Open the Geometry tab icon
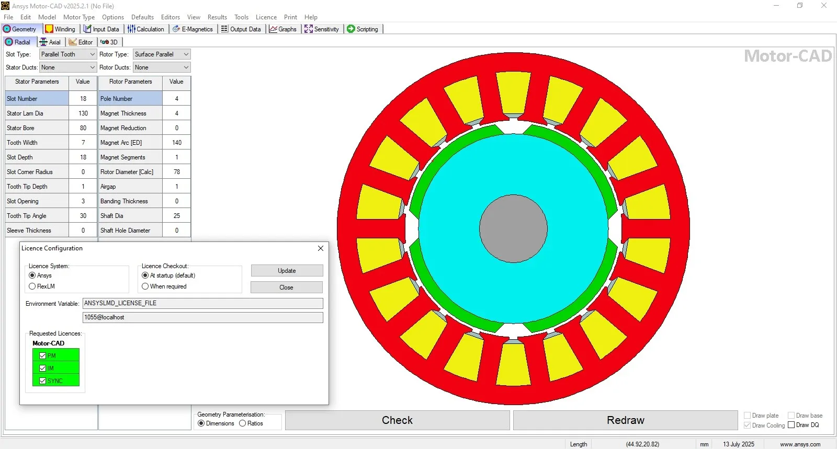The height and width of the screenshot is (449, 837). coord(7,29)
